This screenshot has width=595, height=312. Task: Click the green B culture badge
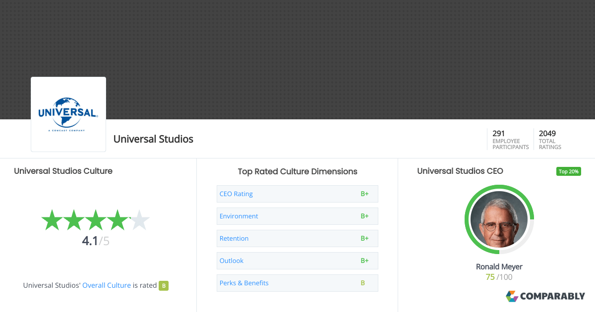[x=164, y=285]
